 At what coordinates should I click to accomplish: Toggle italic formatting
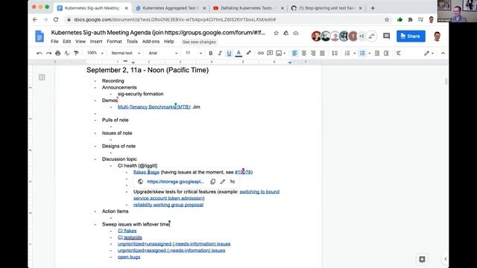point(220,53)
